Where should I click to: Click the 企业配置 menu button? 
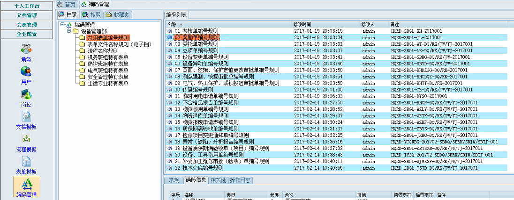tap(27, 34)
